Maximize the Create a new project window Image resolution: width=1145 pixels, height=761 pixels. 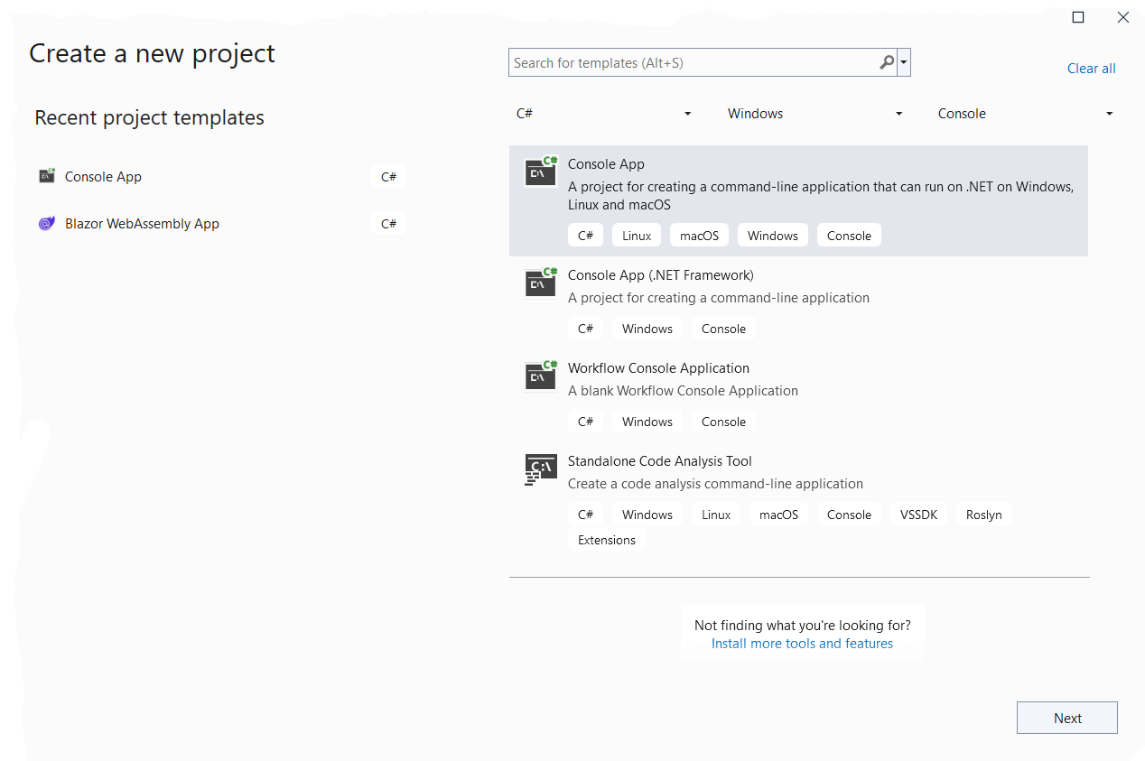1077,17
